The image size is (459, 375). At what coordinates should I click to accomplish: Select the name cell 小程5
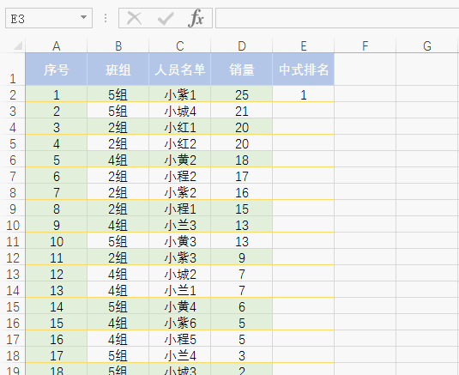[x=179, y=338]
